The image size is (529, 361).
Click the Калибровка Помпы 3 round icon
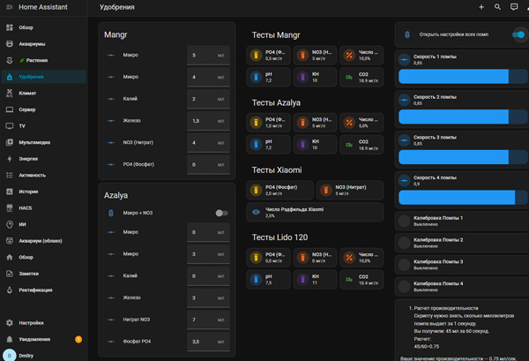coord(404,265)
